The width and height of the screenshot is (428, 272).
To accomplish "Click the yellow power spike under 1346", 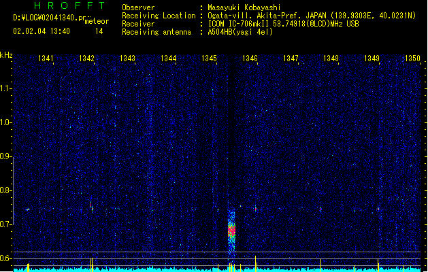I will [x=255, y=264].
